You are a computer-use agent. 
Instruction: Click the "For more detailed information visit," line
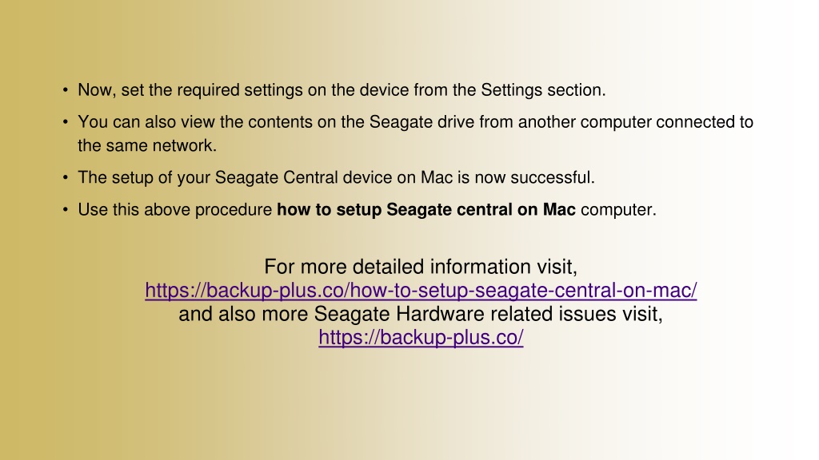(x=421, y=267)
